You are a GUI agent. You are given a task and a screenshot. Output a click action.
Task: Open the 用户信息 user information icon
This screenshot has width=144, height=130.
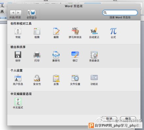pyautogui.click(x=18, y=78)
